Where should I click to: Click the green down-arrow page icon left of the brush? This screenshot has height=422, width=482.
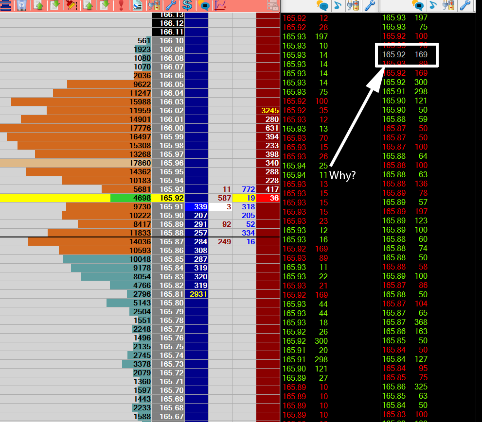coord(54,5)
